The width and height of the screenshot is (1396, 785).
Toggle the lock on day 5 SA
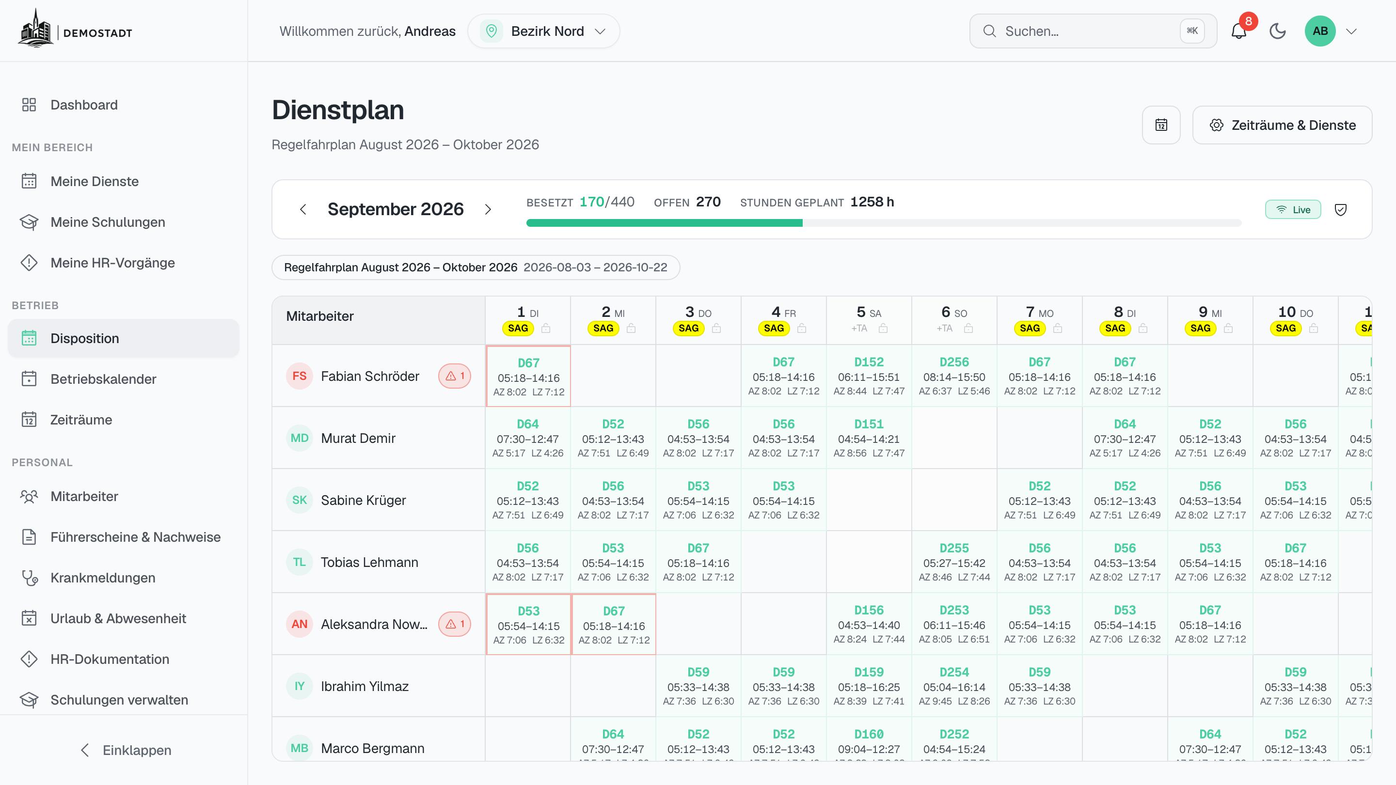883,329
